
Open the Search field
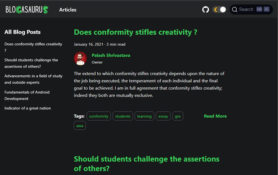coord(251,10)
